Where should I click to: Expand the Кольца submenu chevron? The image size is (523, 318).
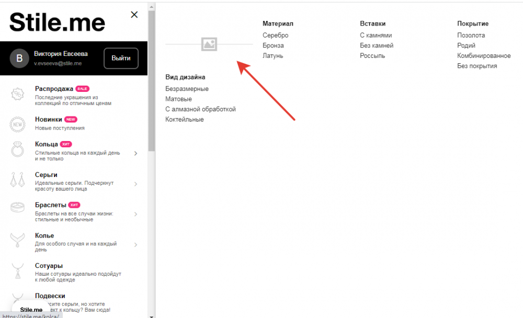click(135, 153)
